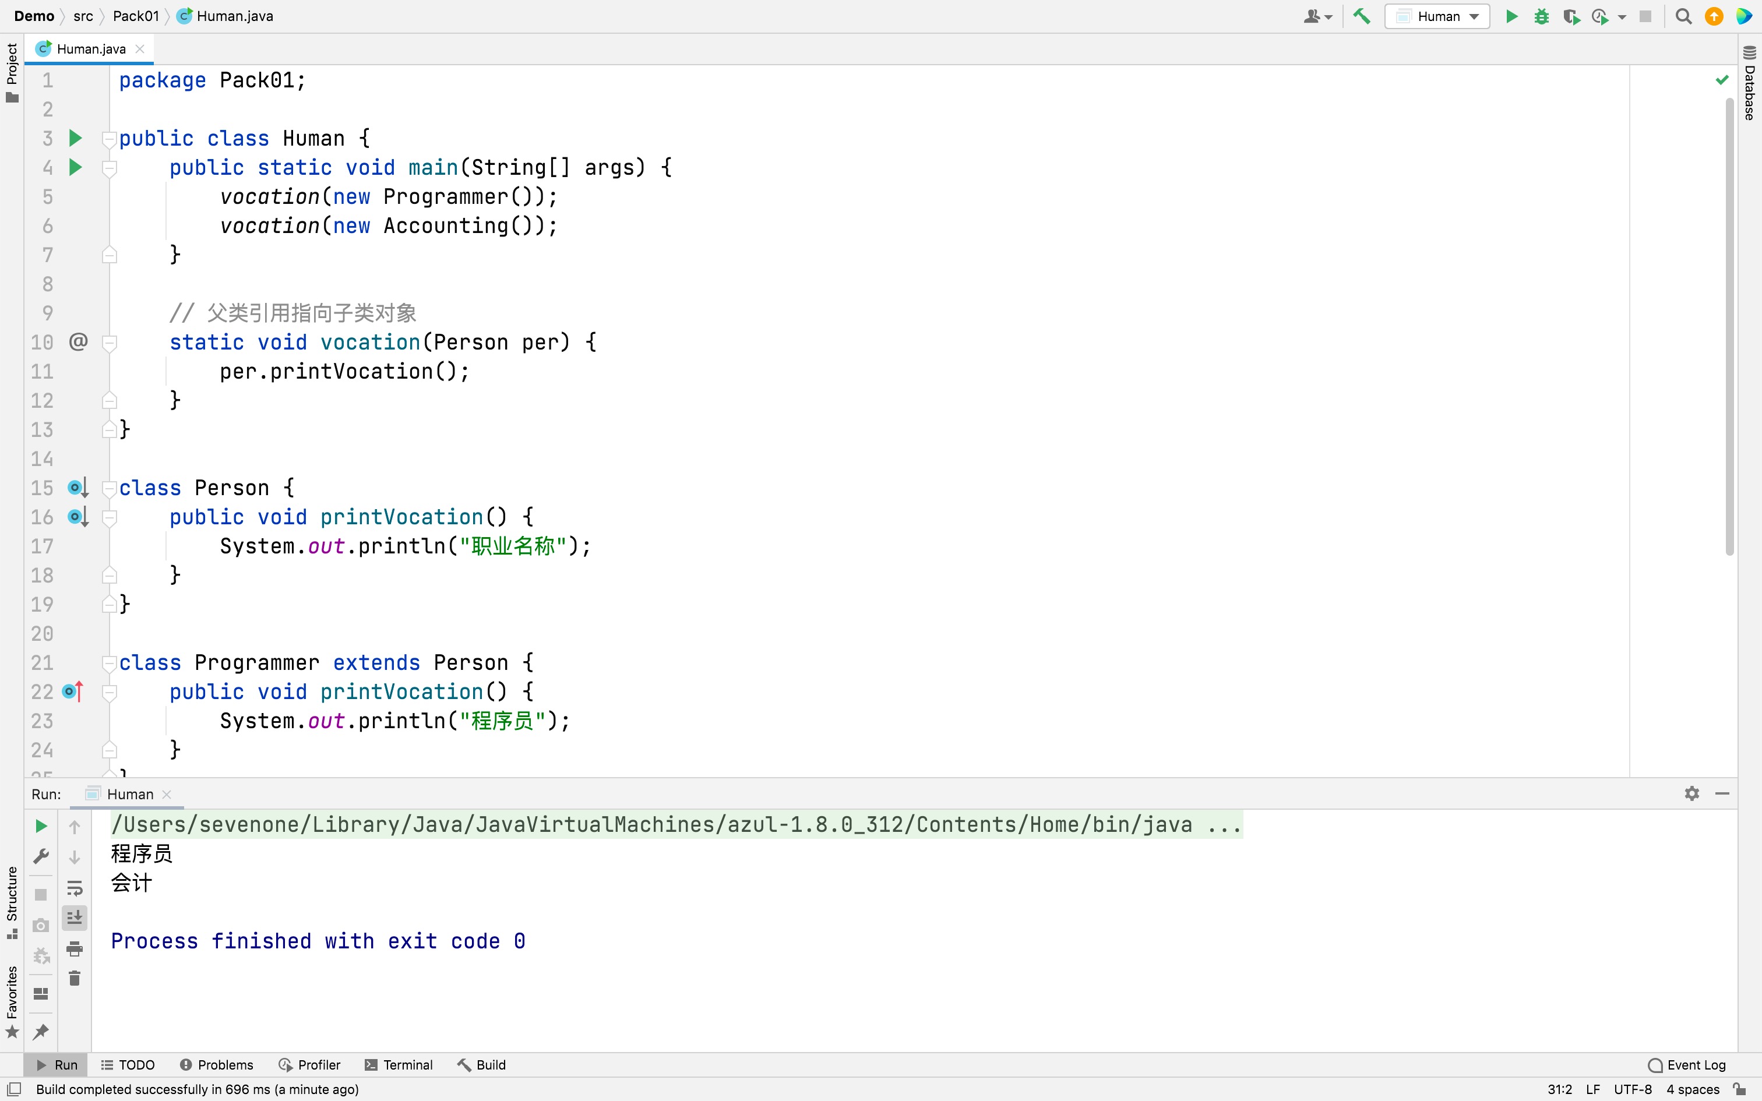Click run gutter arrow beside main method
The image size is (1762, 1101).
(x=75, y=168)
